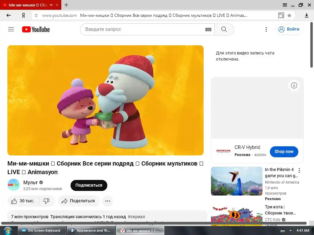Open the Yandex Я home button
This screenshot has width=314, height=235.
pos(23,15)
